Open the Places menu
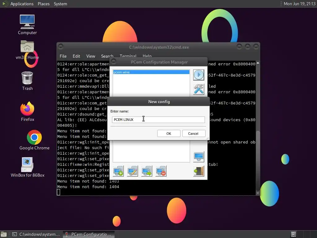 click(43, 4)
